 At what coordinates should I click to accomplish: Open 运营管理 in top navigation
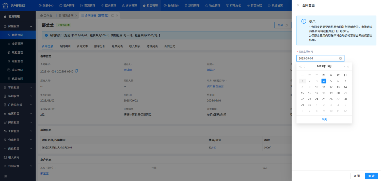point(192,5)
